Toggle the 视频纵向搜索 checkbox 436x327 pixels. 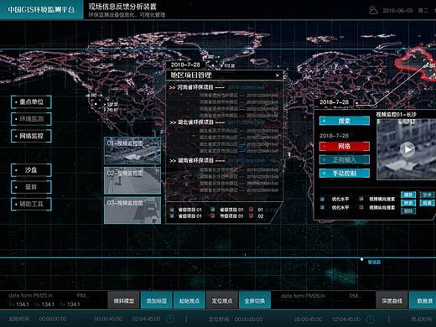point(361,207)
